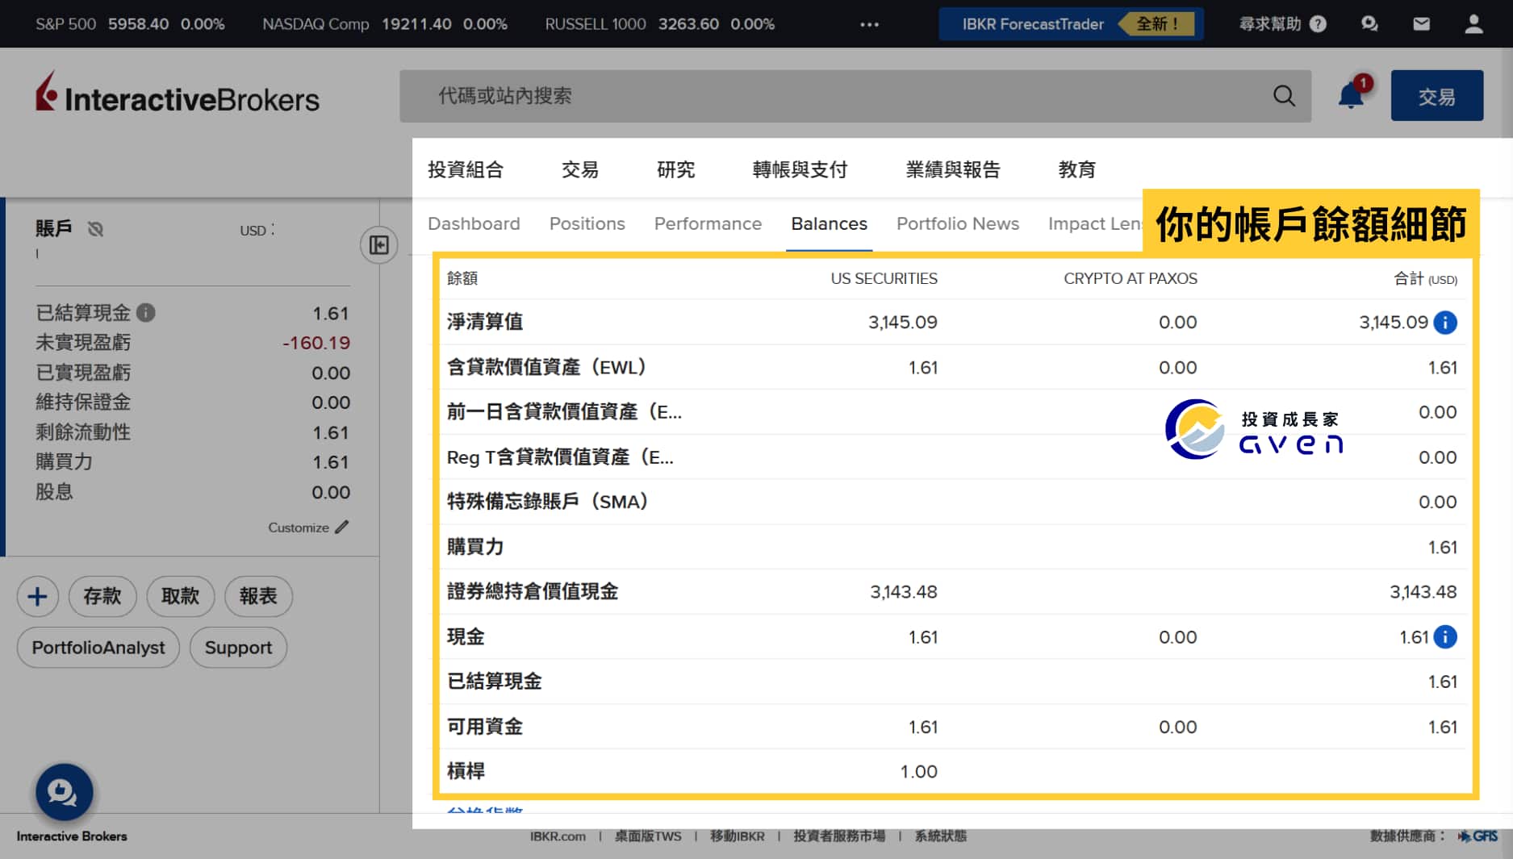Click the plus button in sidebar

tap(37, 596)
